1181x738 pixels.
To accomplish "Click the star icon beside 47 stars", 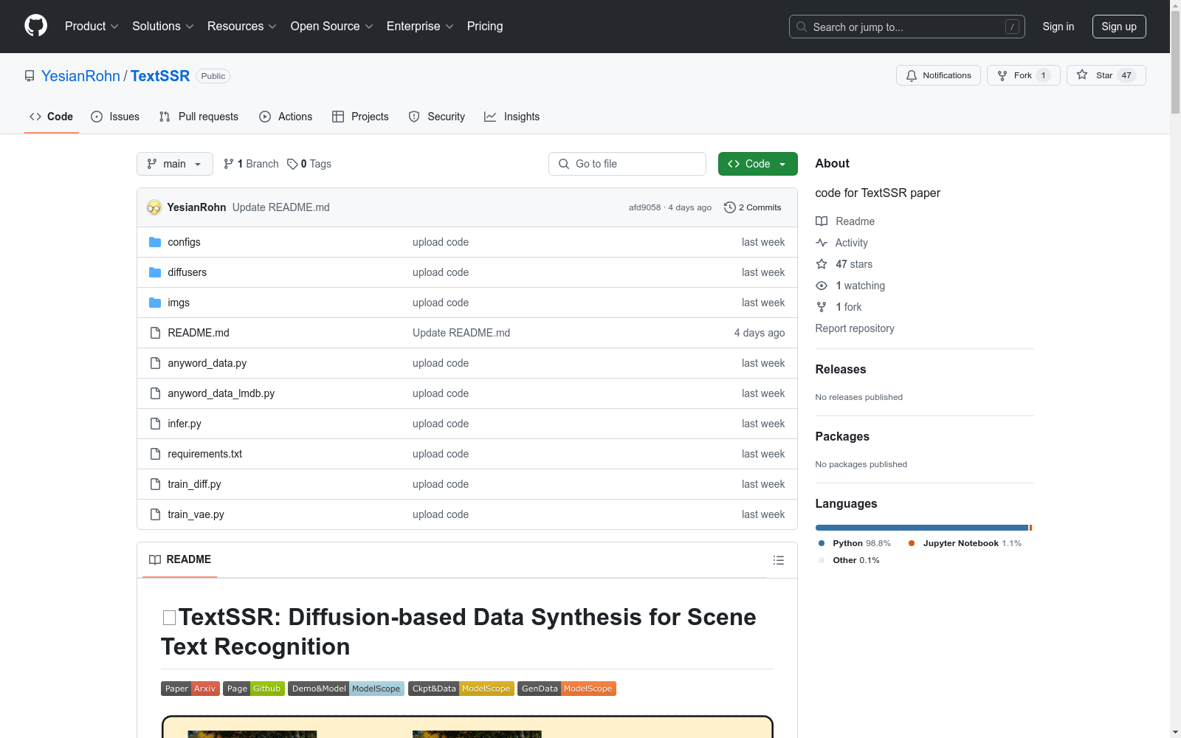I will 822,264.
